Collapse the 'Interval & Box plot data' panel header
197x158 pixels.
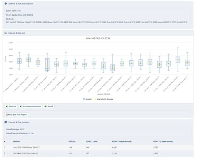(x=98, y=122)
